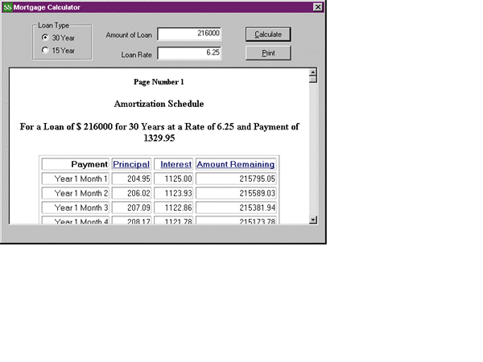Click the Loan Rate input field

point(190,54)
